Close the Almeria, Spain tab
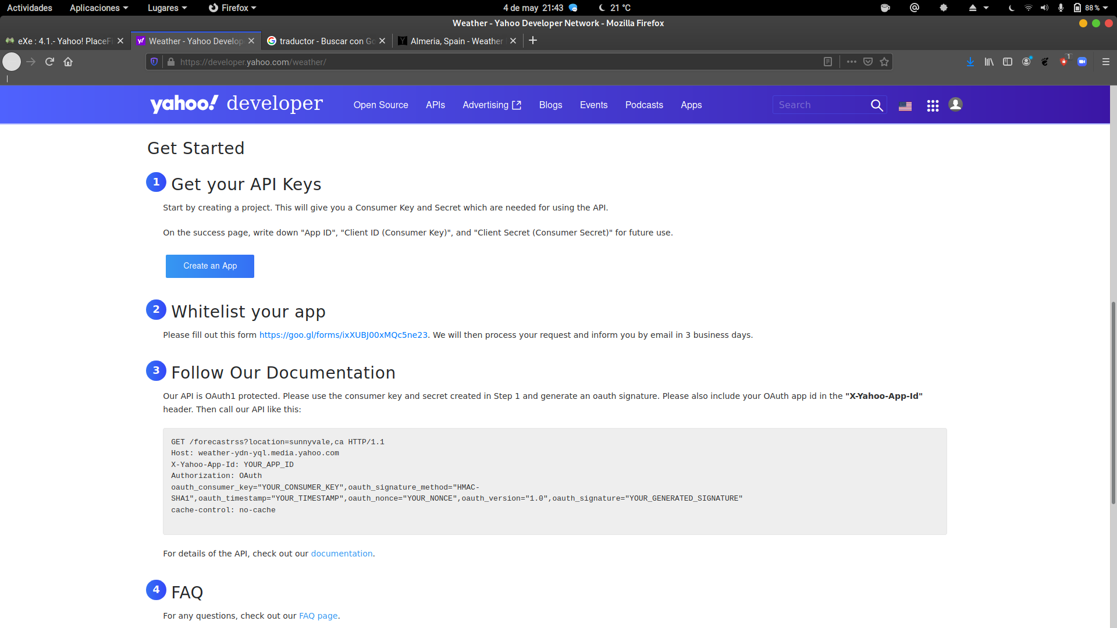This screenshot has width=1117, height=628. [x=513, y=41]
